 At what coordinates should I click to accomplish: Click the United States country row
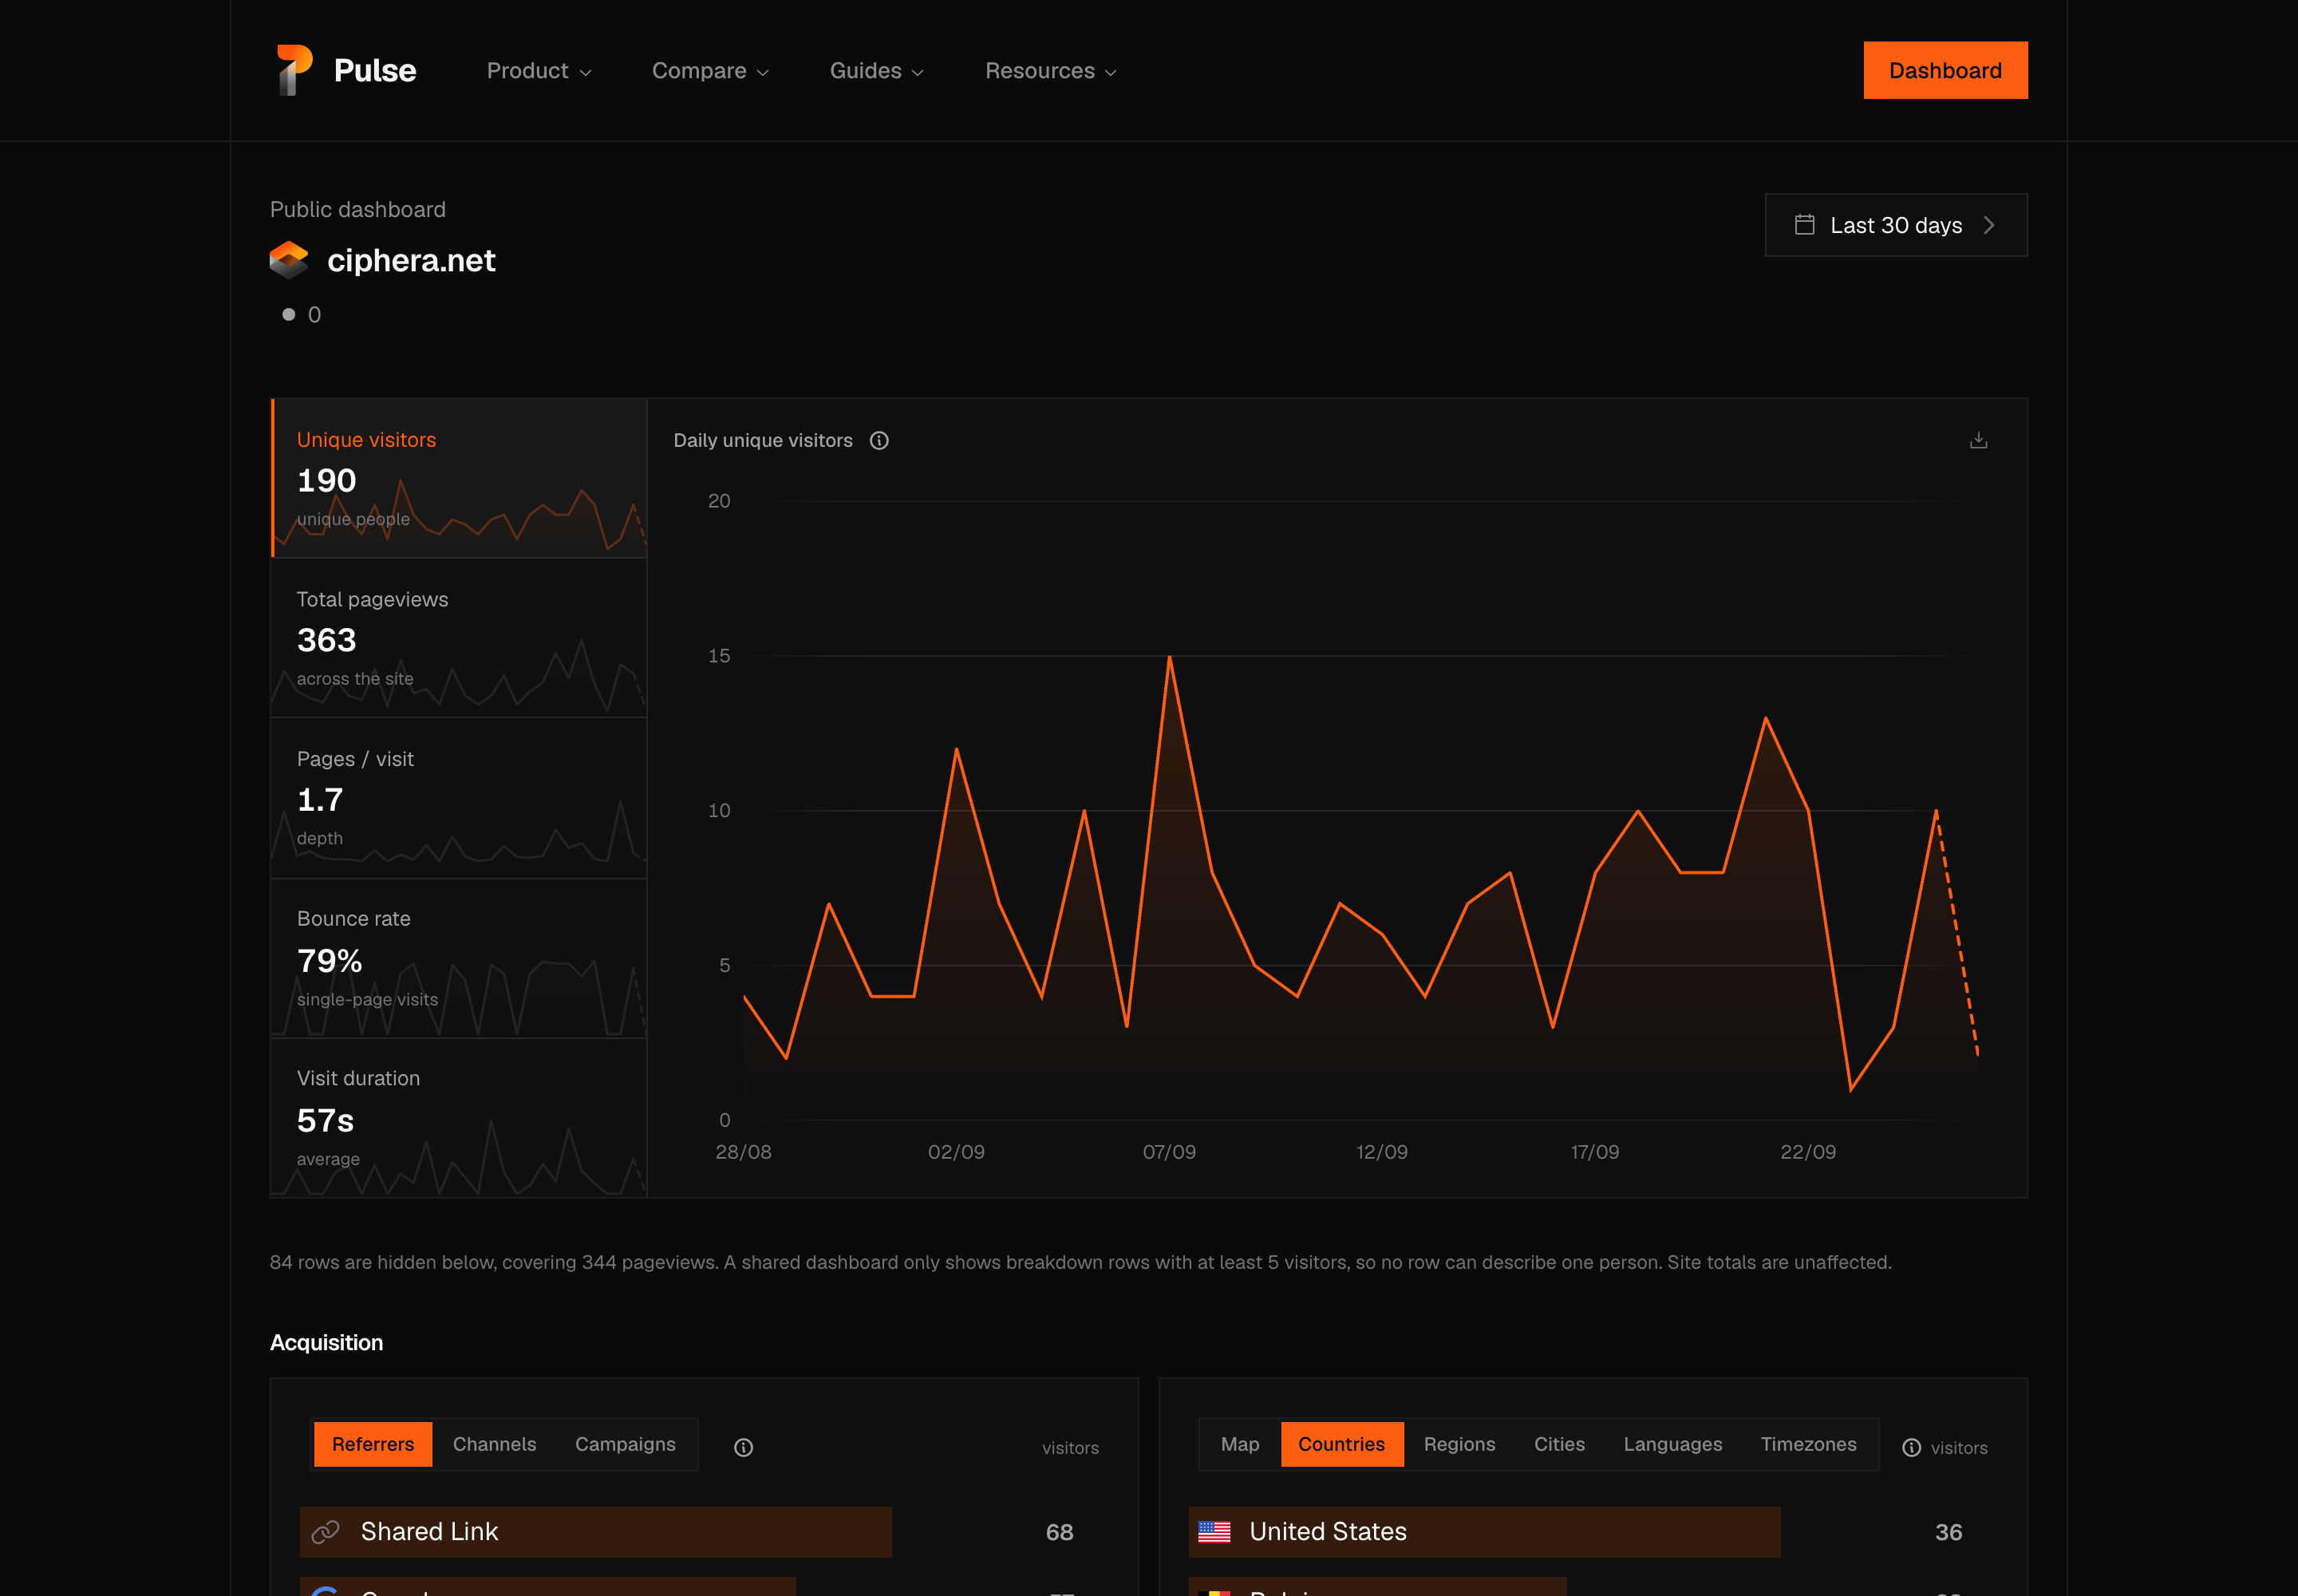pos(1592,1532)
